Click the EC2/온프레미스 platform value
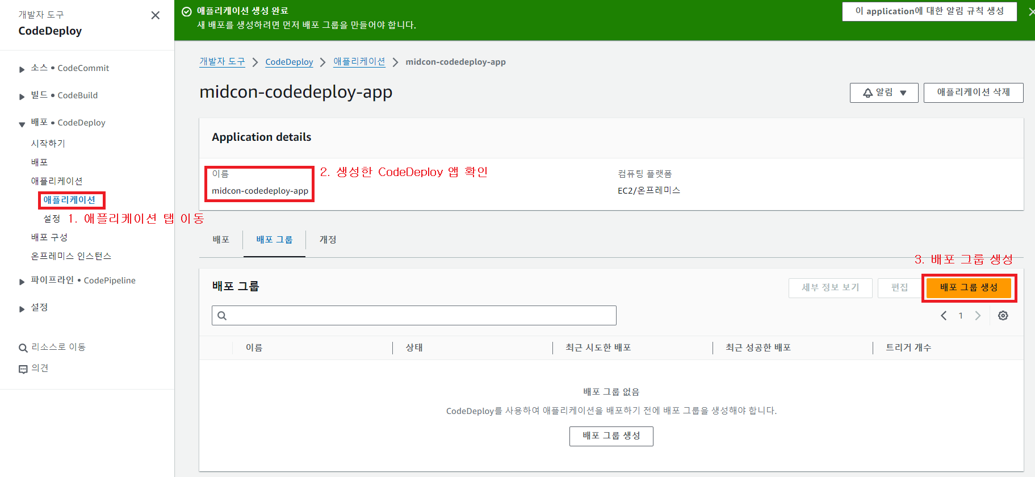1035x477 pixels. tap(649, 191)
